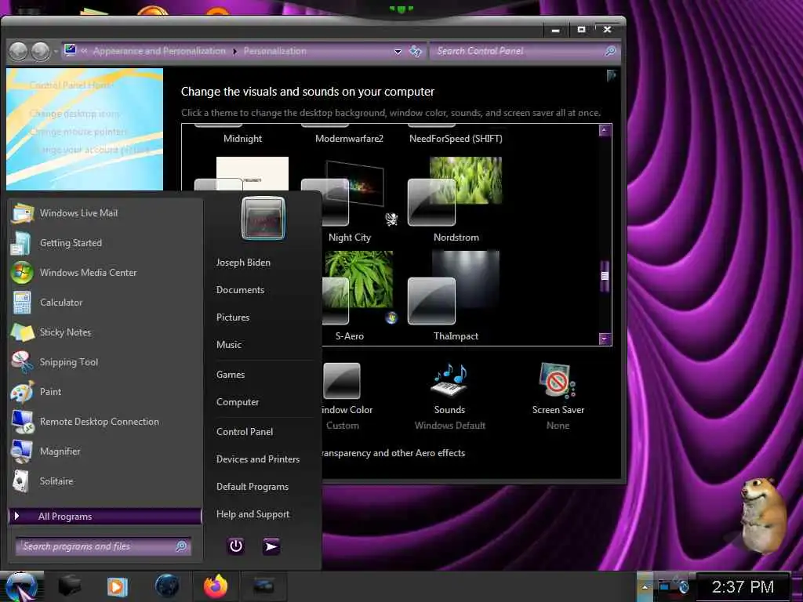This screenshot has height=602, width=803.
Task: Click Appearance and Personalization breadcrumb
Action: [159, 51]
